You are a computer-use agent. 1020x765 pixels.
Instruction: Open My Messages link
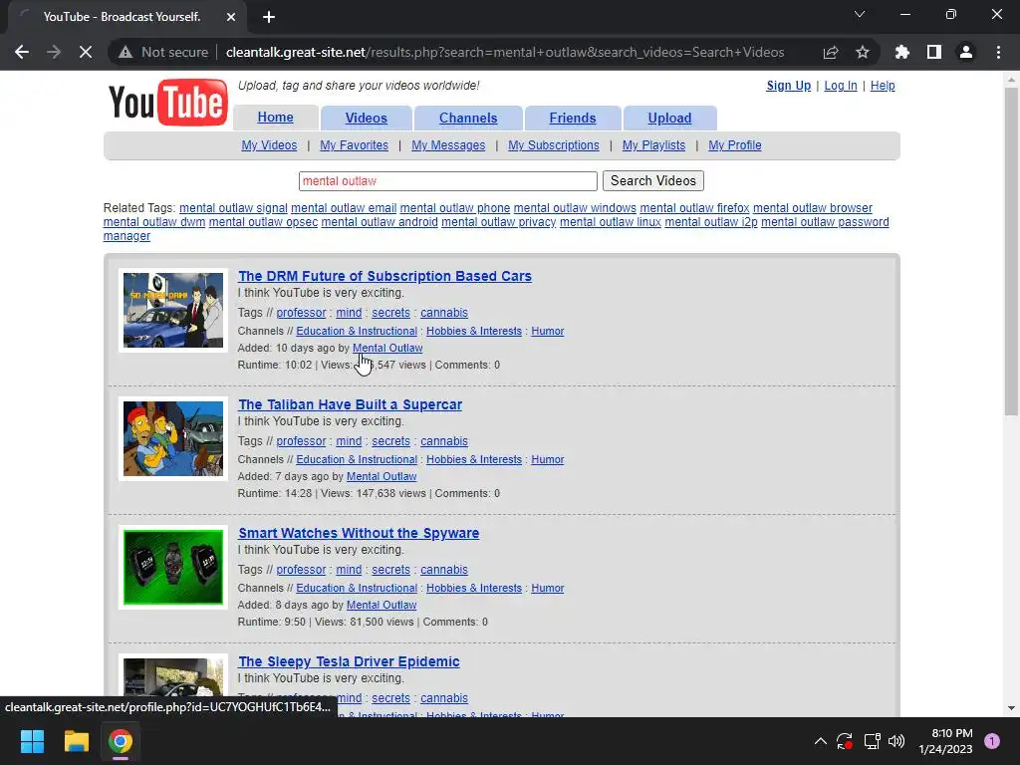pos(448,145)
